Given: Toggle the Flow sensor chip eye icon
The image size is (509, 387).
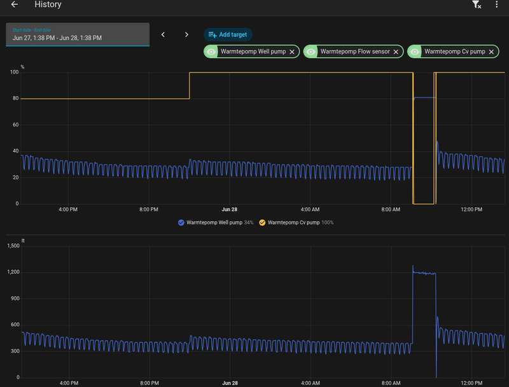Looking at the screenshot, I should tap(310, 52).
